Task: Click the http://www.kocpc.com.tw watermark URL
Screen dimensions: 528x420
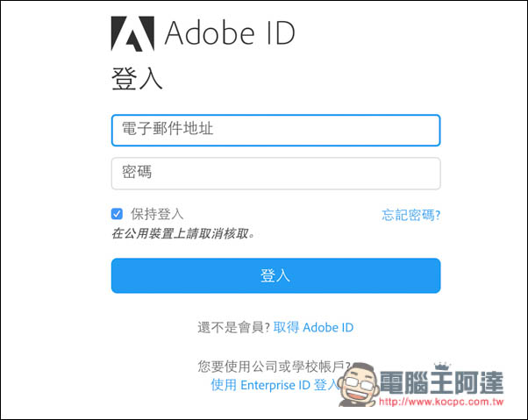Action: pos(441,402)
